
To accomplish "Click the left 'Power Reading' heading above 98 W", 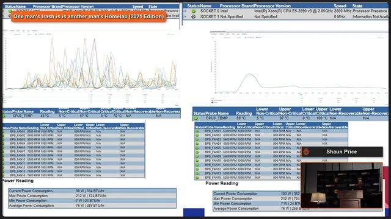I will 18,181.
